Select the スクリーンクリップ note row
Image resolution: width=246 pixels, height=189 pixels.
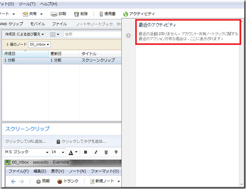(62, 61)
